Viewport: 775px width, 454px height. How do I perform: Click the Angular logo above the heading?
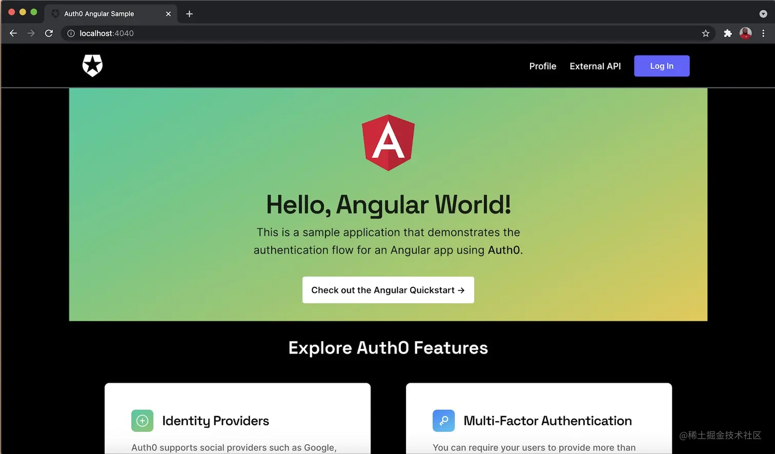click(388, 142)
